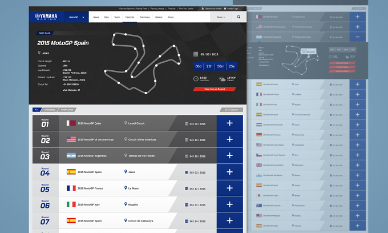Select the Calendar nav item
Image resolution: width=388 pixels, height=233 pixels.
pyautogui.click(x=130, y=17)
